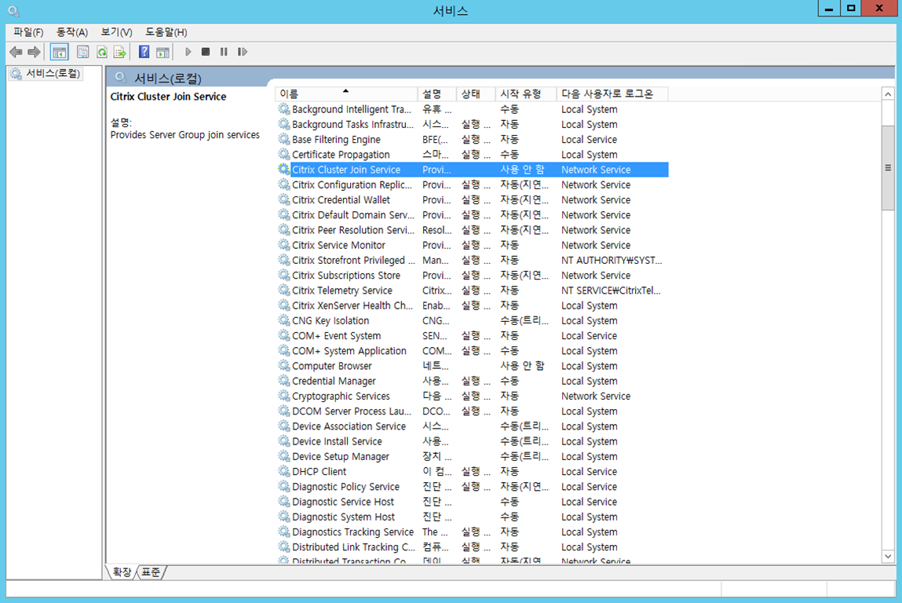Select DCOM Server Process Lau... service
This screenshot has width=902, height=603.
[x=472, y=411]
